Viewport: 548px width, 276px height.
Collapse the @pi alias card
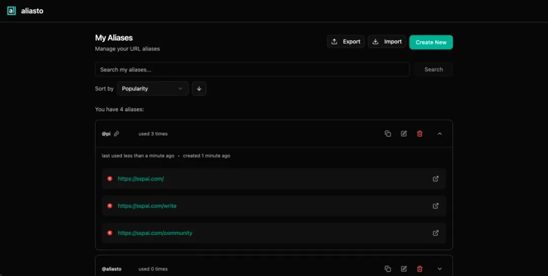click(439, 134)
